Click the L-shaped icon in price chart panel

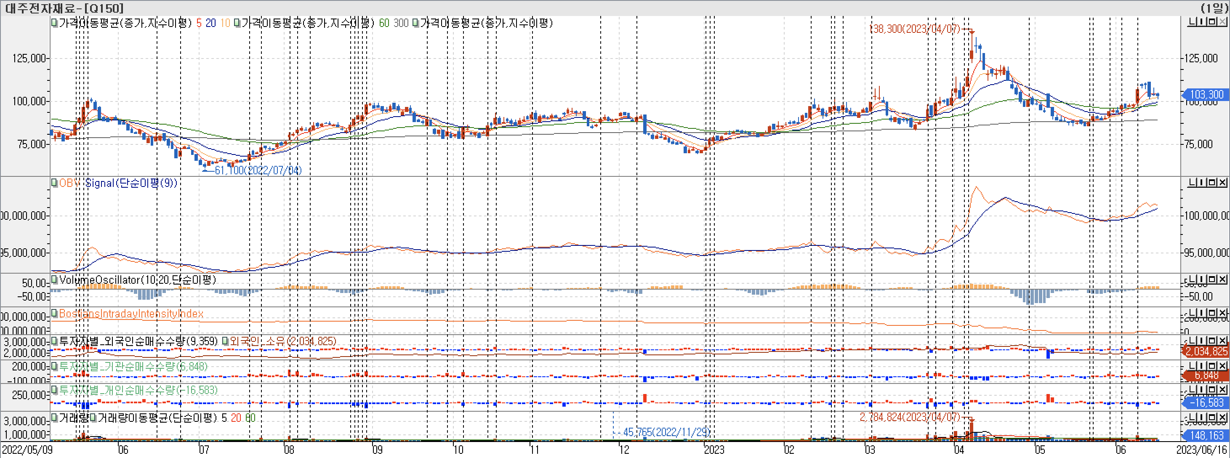tap(1192, 21)
